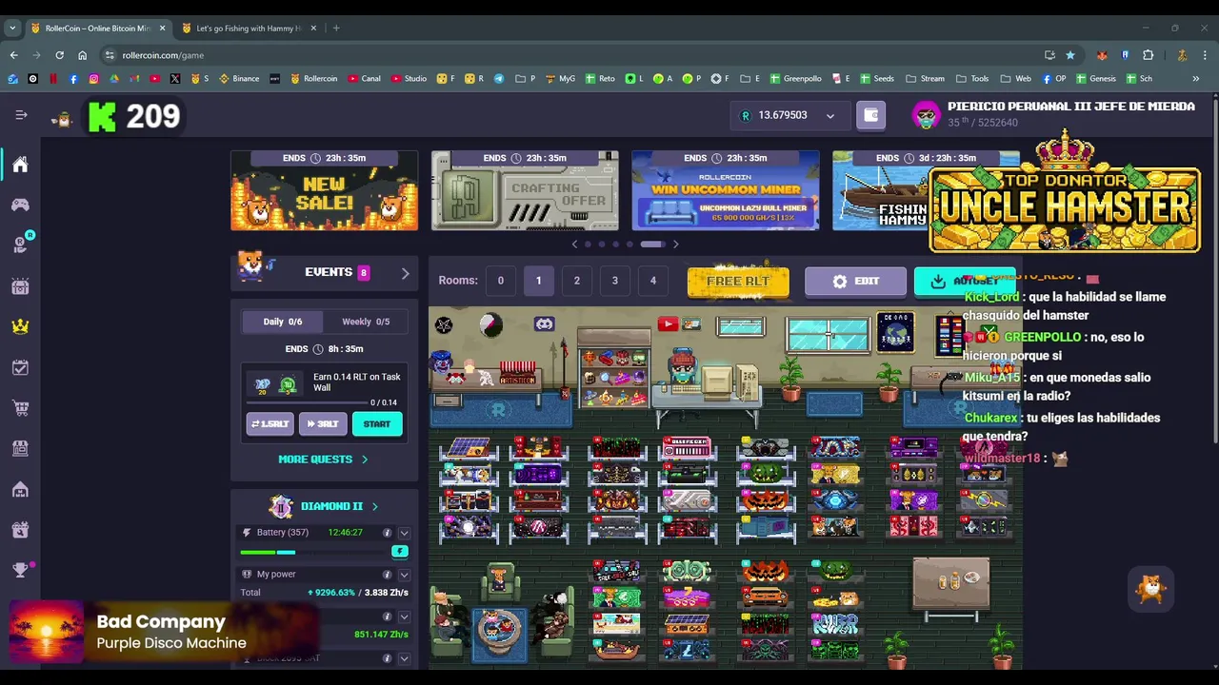Screen dimensions: 1219x685
Task: Open the wallet icon button
Action: coord(870,115)
